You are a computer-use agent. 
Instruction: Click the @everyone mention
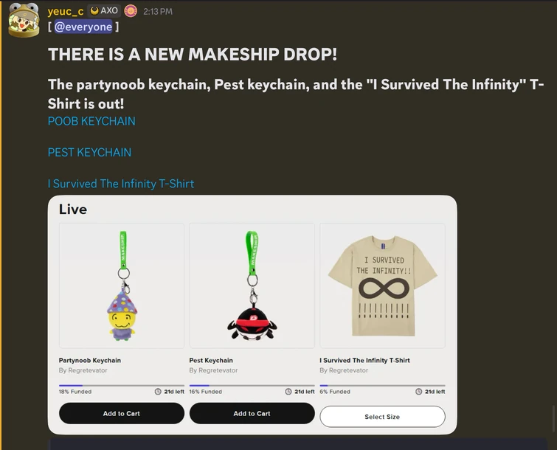(x=83, y=27)
